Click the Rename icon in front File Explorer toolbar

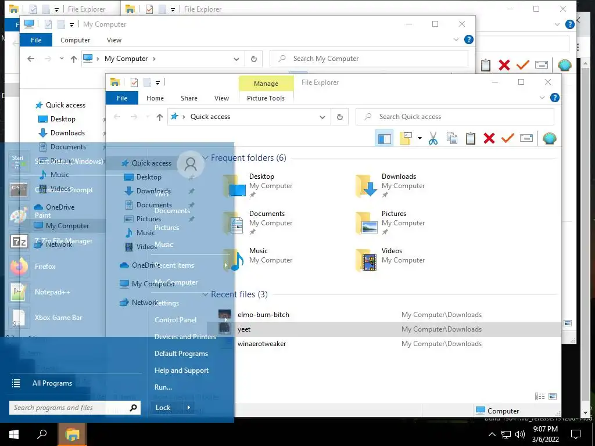[x=526, y=138]
